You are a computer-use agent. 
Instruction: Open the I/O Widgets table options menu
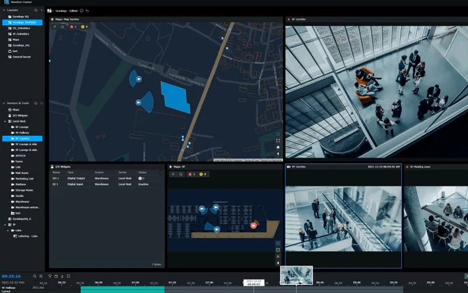[x=161, y=172]
